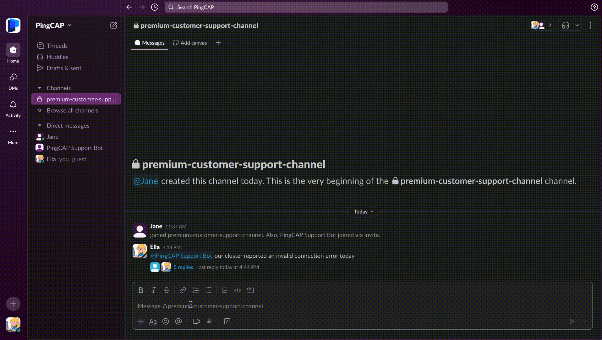Send the message with the arrow button

[x=572, y=321]
